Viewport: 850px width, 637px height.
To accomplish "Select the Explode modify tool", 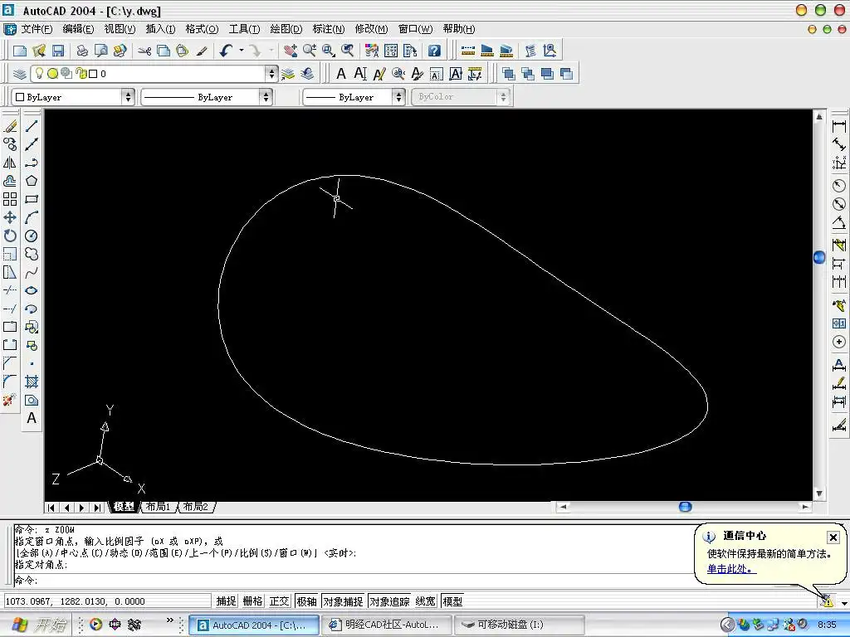I will [10, 400].
